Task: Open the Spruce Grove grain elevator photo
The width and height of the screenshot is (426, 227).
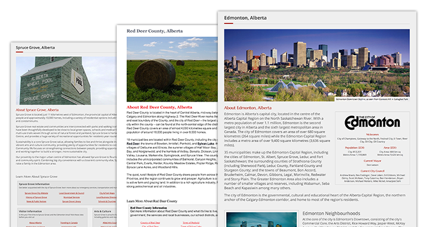Action: click(x=66, y=81)
